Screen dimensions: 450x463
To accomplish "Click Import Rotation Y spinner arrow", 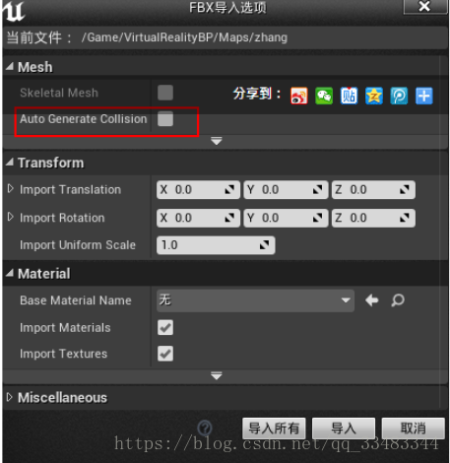I will 317,218.
